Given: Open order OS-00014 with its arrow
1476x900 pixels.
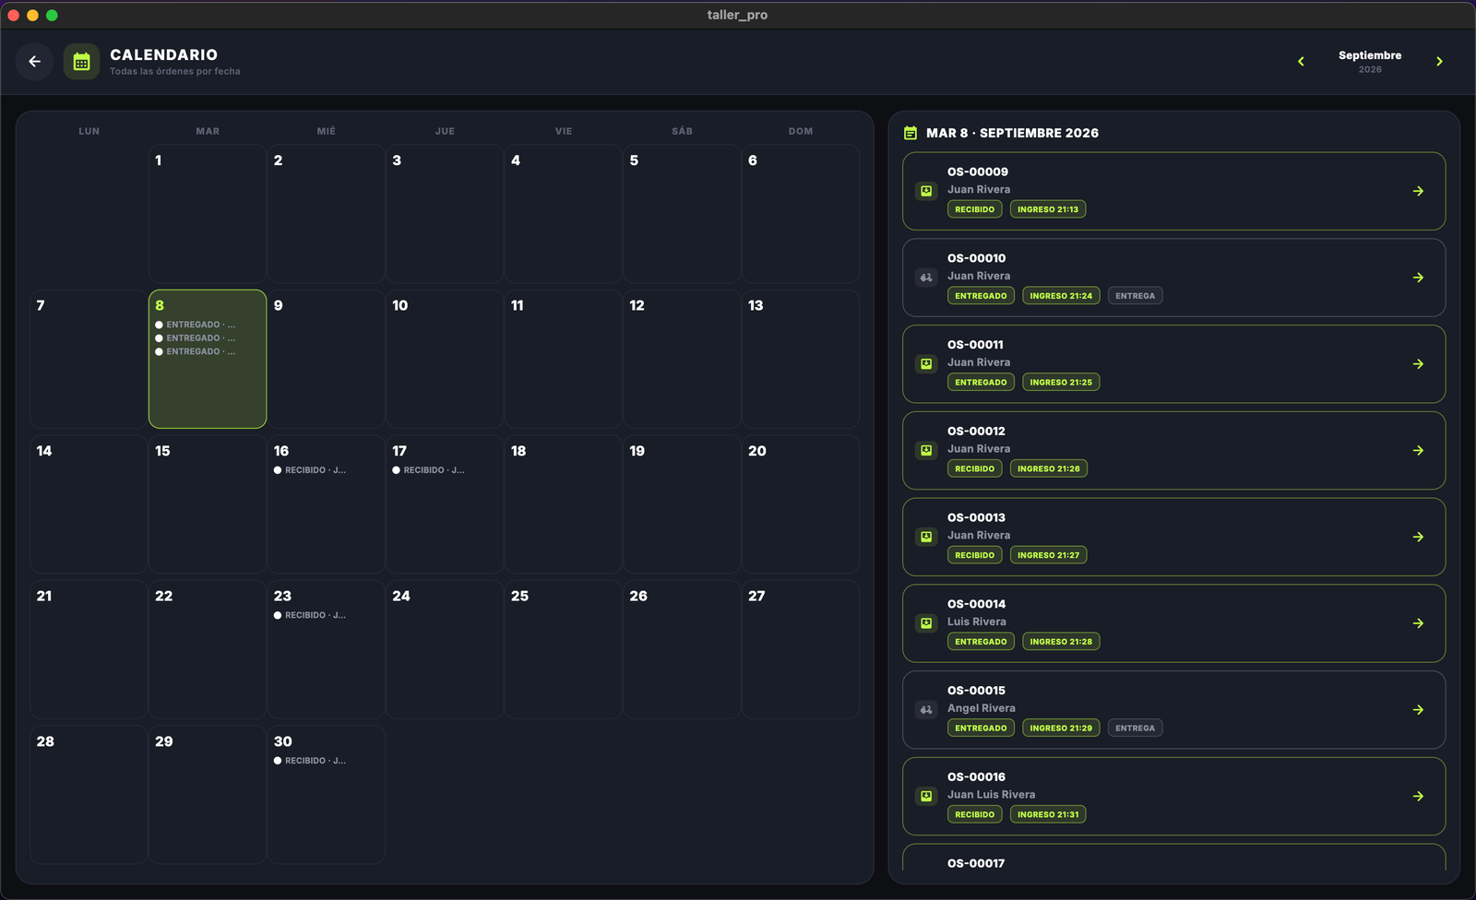Looking at the screenshot, I should (1418, 623).
